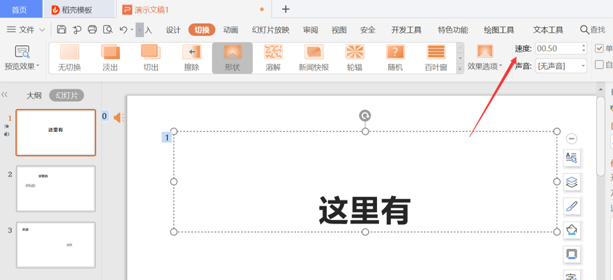This screenshot has width=613, height=280.
Task: Choose the 百叶窗 transition effect
Action: click(436, 58)
